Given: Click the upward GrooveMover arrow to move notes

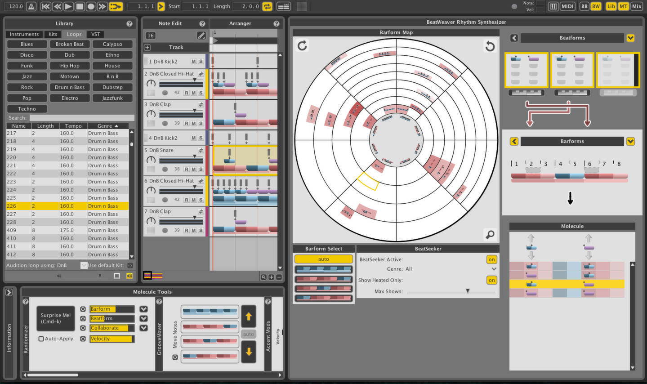Looking at the screenshot, I should [249, 317].
